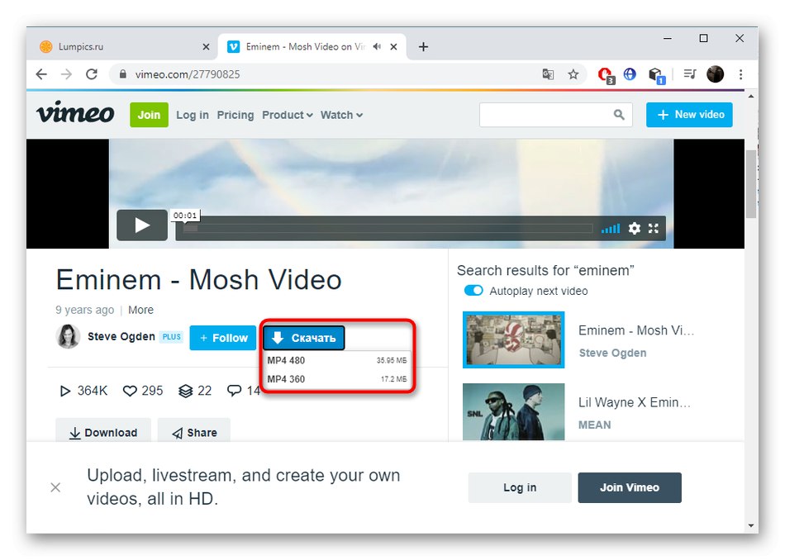Open the Log in link in header
The width and height of the screenshot is (785, 560).
click(193, 115)
